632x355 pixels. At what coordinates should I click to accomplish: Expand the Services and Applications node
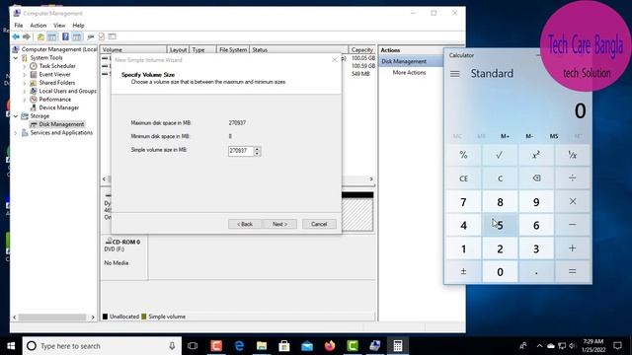(16, 133)
